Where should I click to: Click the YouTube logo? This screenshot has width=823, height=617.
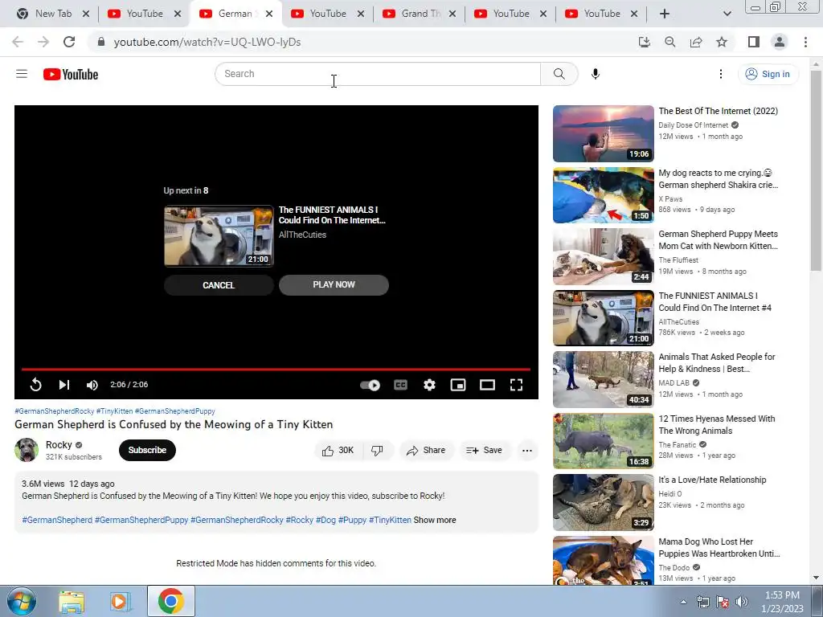coord(71,75)
